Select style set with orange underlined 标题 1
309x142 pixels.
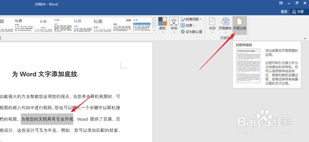point(103,25)
